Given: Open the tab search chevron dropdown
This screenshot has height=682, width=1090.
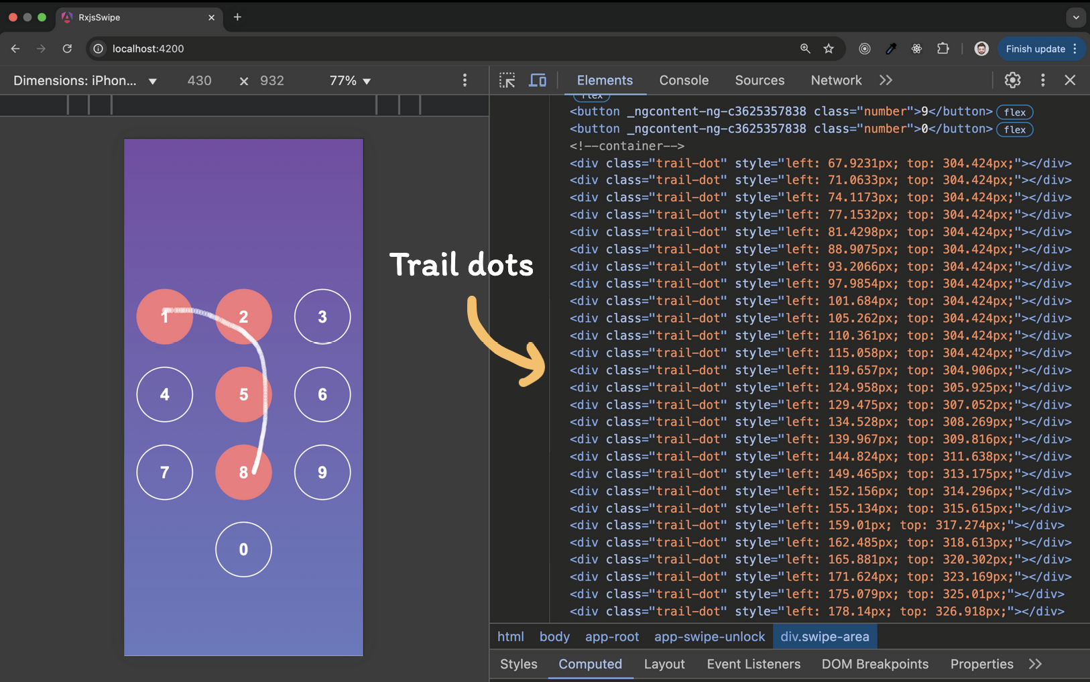Looking at the screenshot, I should [x=1076, y=17].
